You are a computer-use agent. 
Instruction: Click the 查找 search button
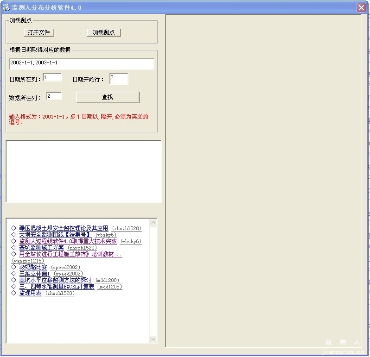tap(108, 97)
